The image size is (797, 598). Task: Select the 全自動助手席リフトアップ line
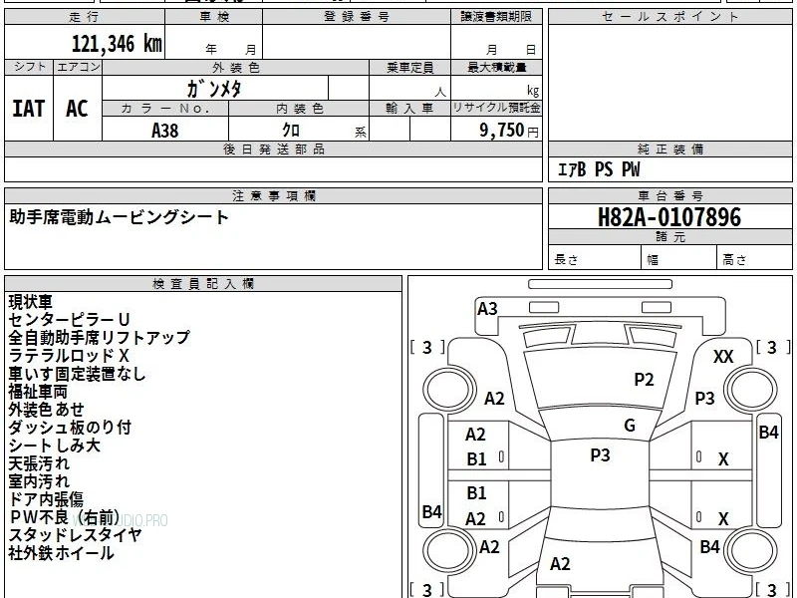99,338
